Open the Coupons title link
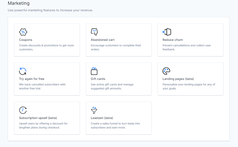Image resolution: width=238 pixels, height=147 pixels. (26, 40)
